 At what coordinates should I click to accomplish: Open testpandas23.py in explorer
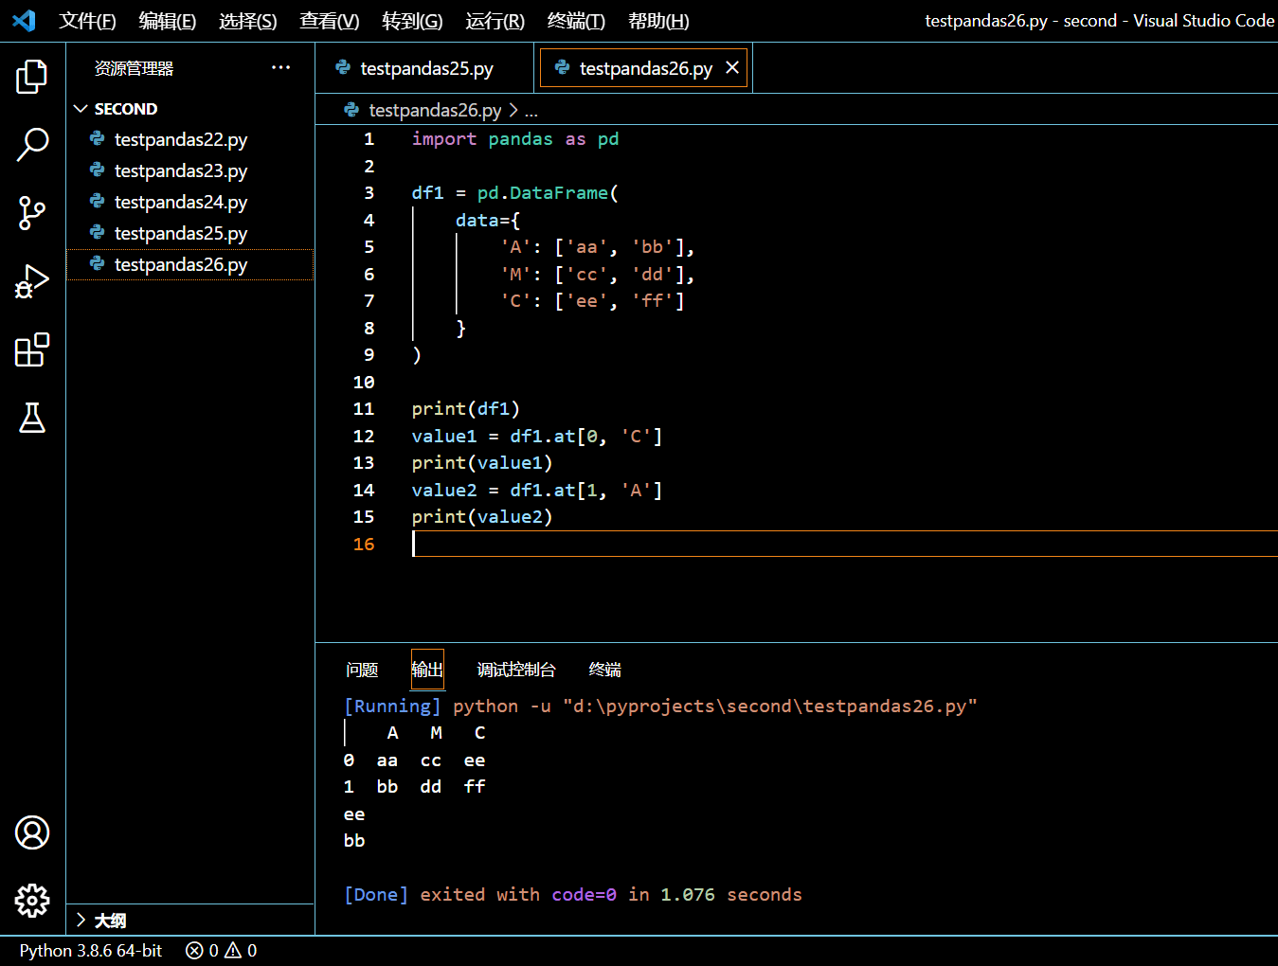point(190,170)
